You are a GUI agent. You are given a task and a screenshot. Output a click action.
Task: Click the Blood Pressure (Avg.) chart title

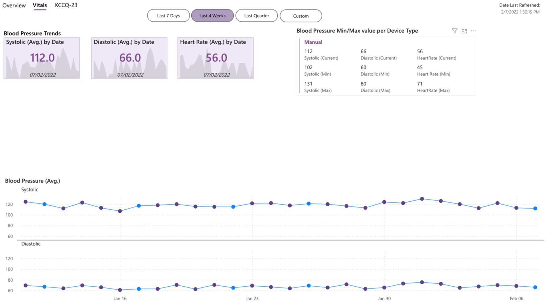point(33,181)
